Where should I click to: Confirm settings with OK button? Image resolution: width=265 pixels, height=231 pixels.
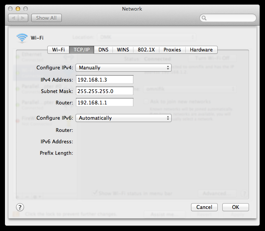(x=235, y=207)
